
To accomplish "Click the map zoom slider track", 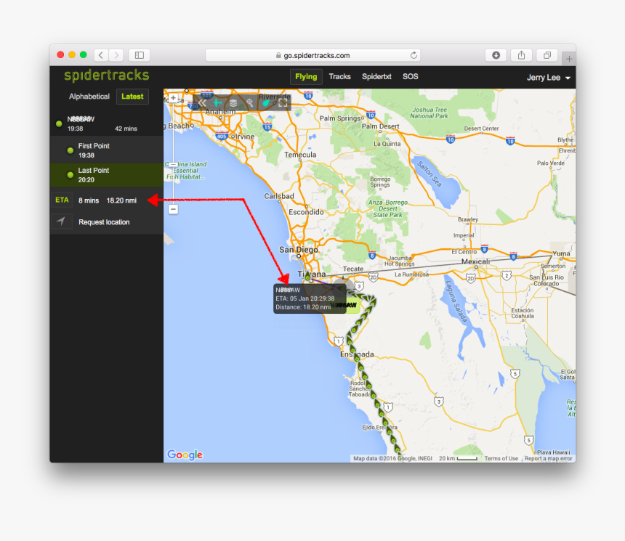I will click(x=174, y=154).
